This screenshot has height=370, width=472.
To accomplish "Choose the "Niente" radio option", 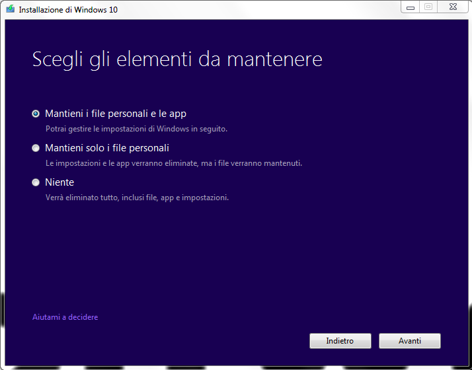I will click(x=36, y=182).
